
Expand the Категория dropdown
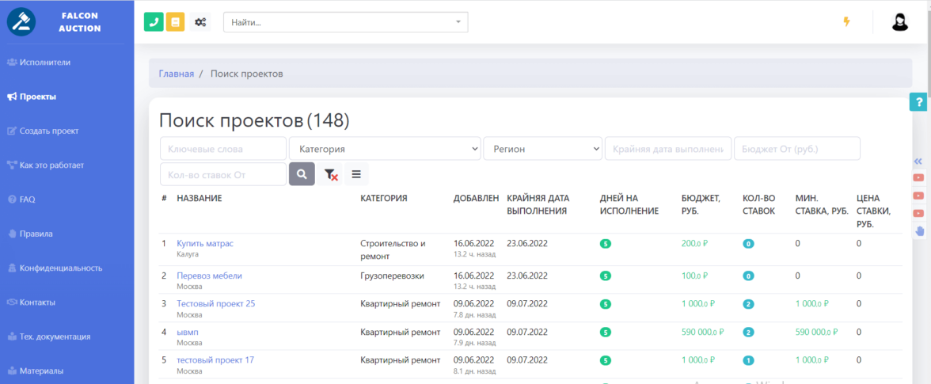tap(385, 149)
